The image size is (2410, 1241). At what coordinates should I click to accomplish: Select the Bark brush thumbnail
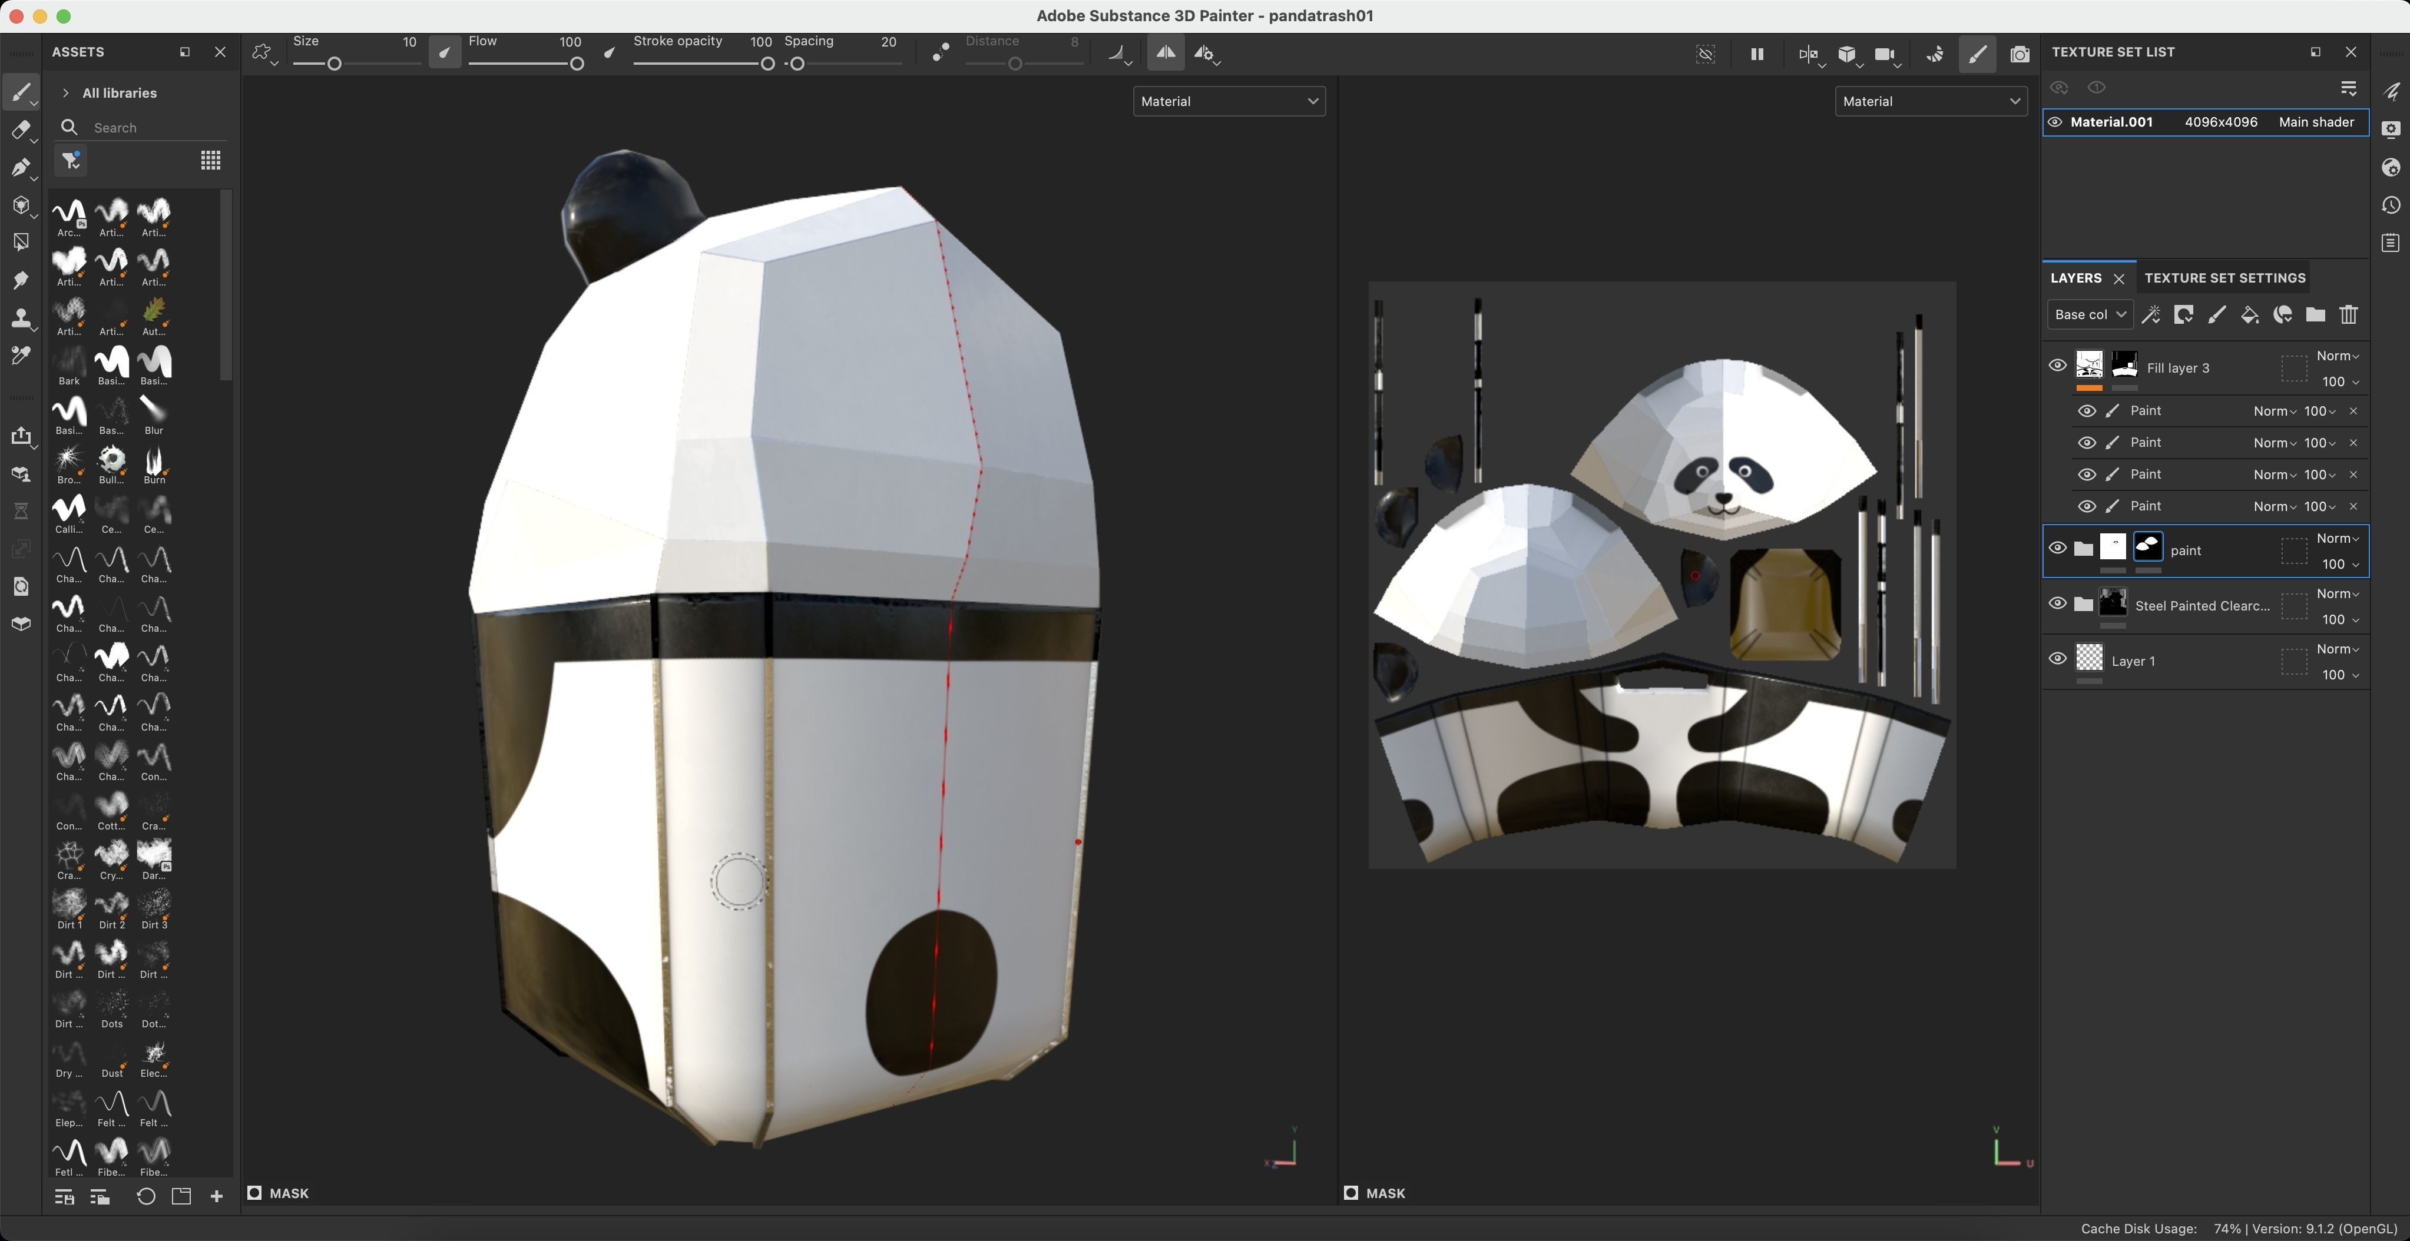tap(69, 365)
